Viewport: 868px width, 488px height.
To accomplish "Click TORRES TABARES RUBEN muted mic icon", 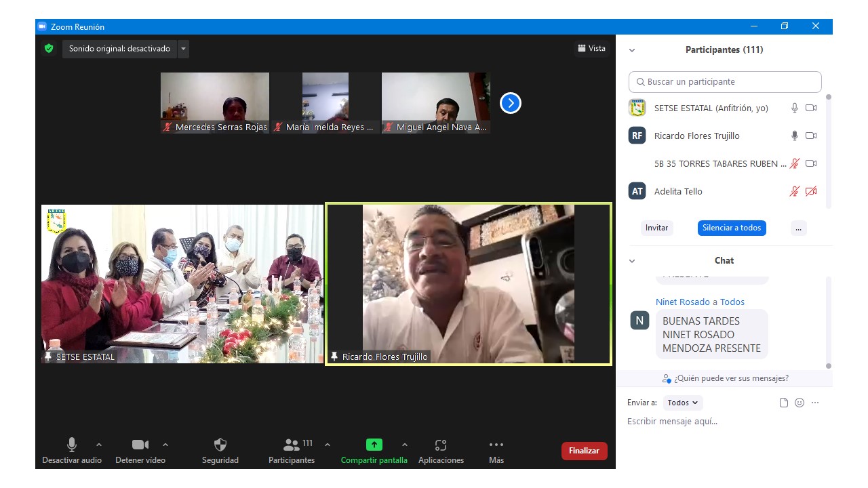I will [x=795, y=163].
